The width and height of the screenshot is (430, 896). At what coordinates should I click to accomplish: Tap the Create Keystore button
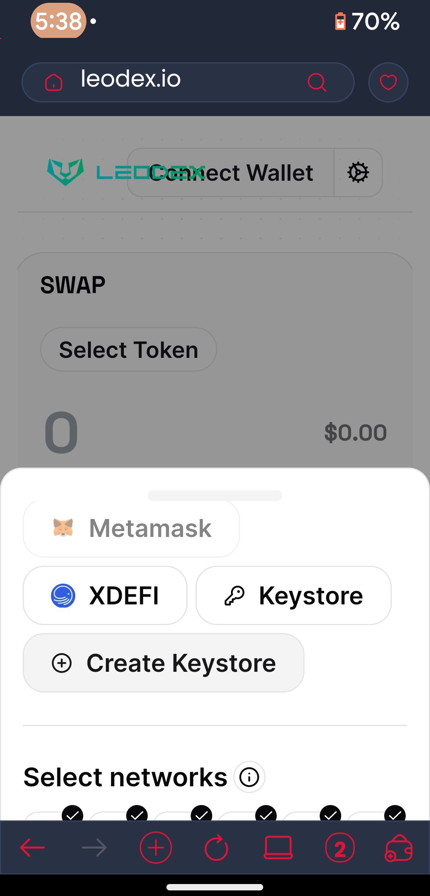(164, 663)
